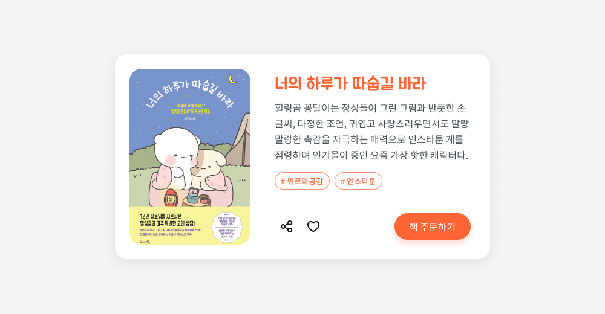Click the crescent moon on the cover

click(232, 79)
